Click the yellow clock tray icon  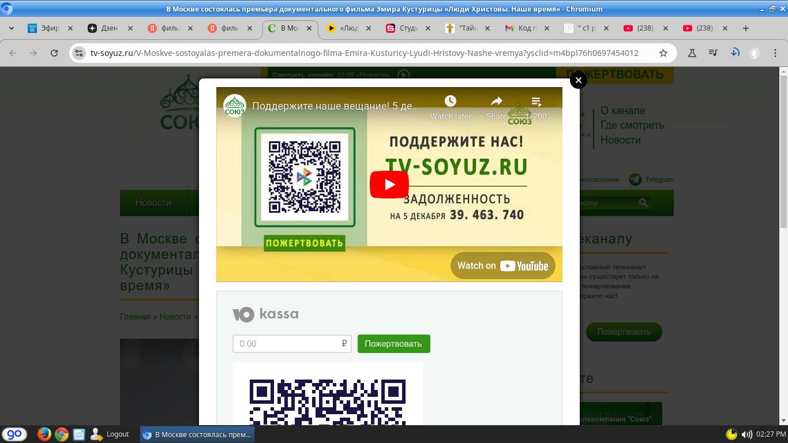[x=731, y=434]
